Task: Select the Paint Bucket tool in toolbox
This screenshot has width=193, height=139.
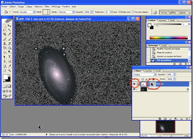Action: [x=9, y=48]
